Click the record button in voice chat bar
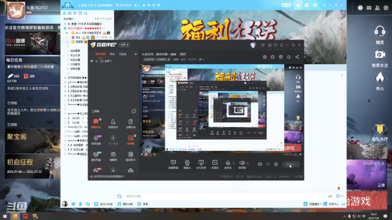 click(x=143, y=204)
